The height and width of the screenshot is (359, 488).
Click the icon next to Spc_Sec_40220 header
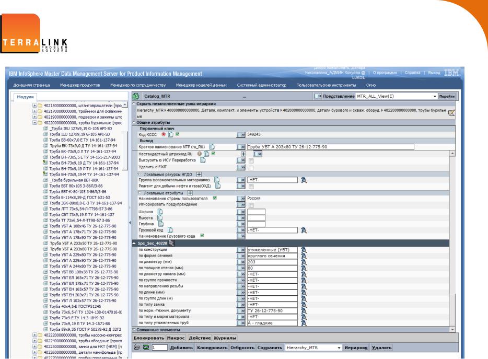171,243
